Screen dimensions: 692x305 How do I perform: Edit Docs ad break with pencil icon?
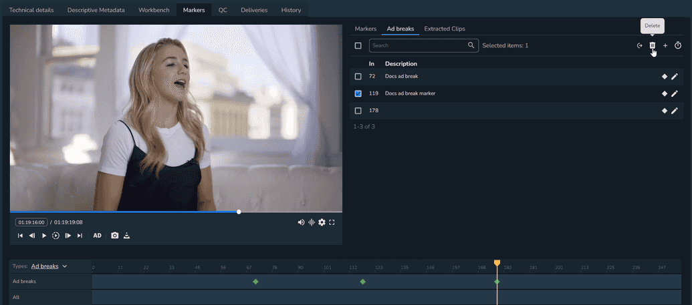(x=675, y=76)
